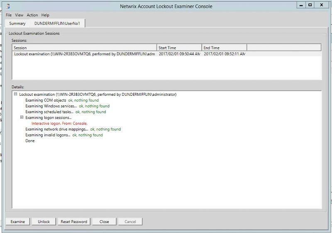Open the Action menu
The image size is (332, 233).
tap(32, 15)
